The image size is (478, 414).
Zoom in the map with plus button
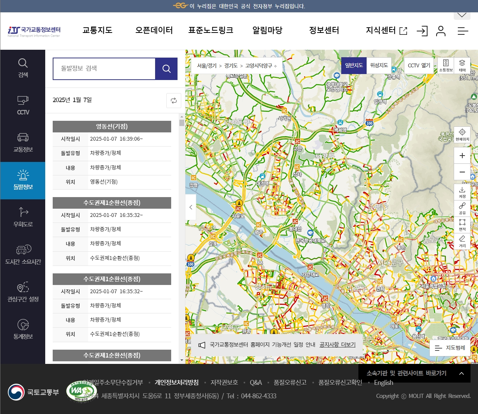point(462,156)
